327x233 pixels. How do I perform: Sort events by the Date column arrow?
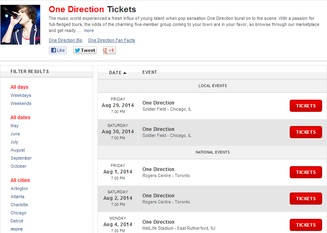[125, 73]
